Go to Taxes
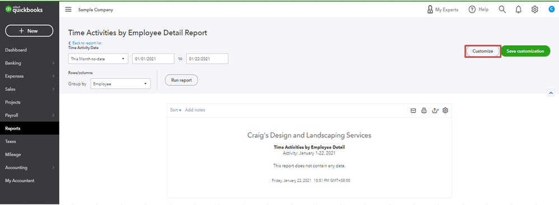The image size is (559, 205). tap(11, 141)
